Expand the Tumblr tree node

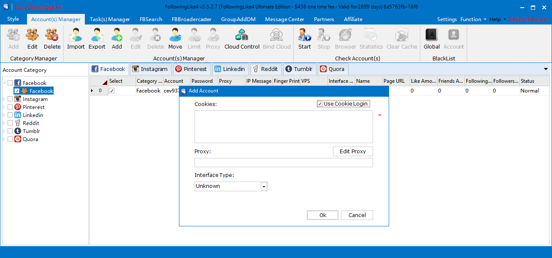(4, 131)
